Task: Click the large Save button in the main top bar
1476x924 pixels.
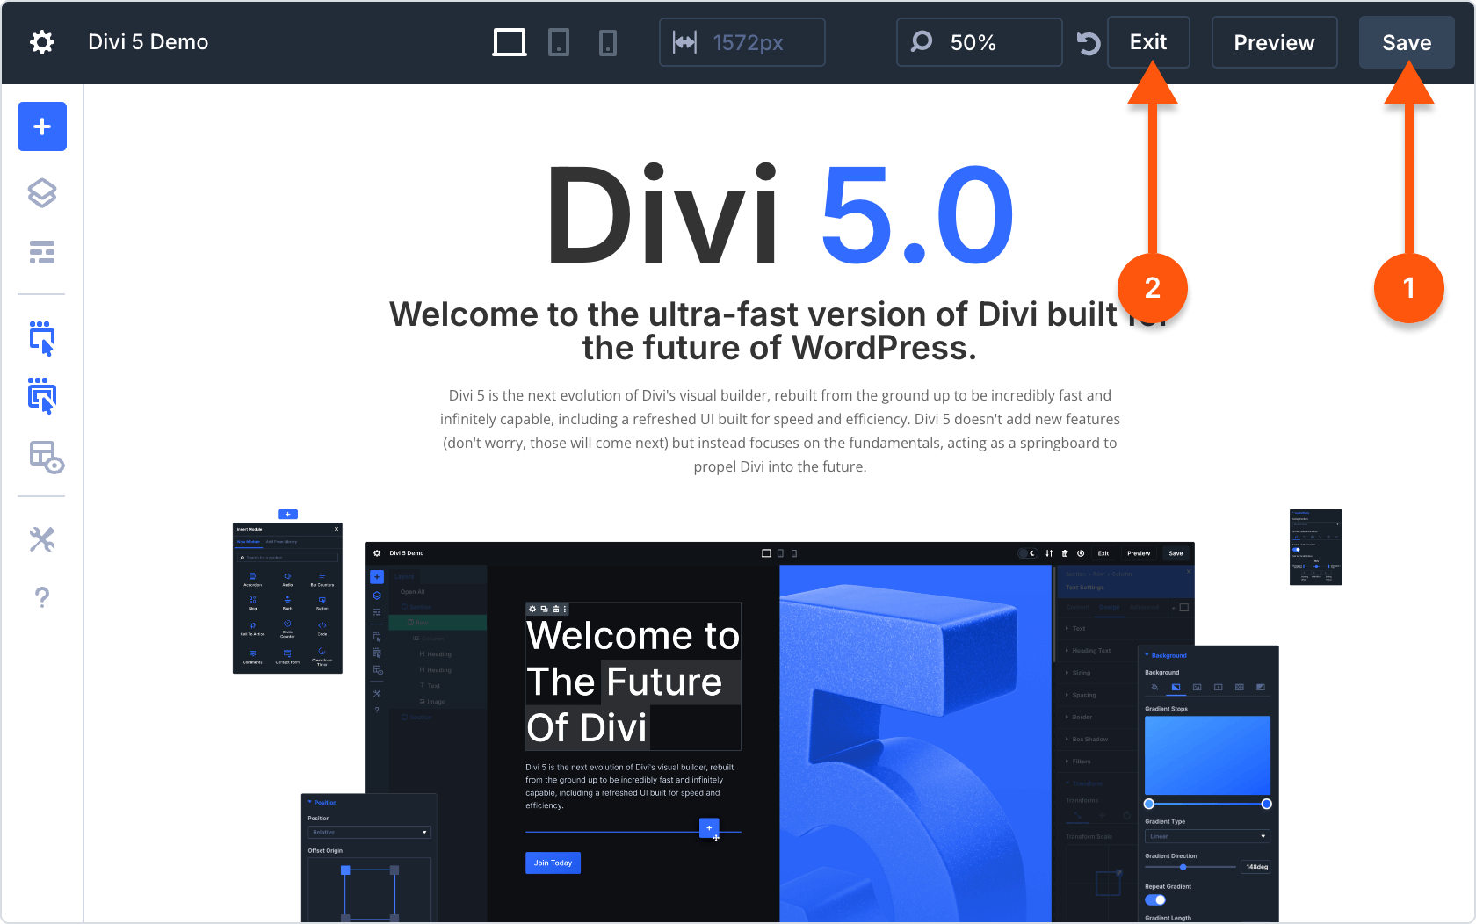Action: 1406,42
